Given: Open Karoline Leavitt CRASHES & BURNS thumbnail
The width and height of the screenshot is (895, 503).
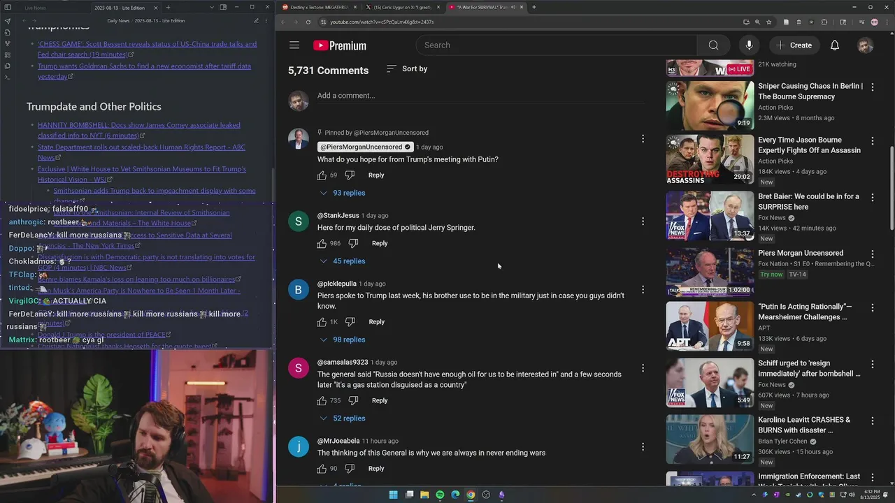Looking at the screenshot, I should [x=710, y=439].
